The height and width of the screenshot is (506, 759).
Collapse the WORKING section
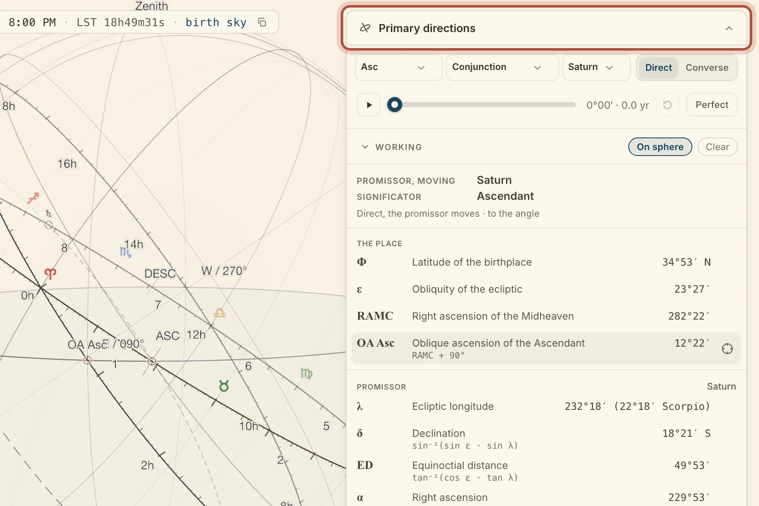tap(365, 147)
